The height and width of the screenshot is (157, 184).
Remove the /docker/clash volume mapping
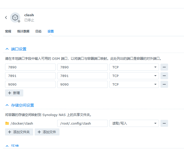click(164, 123)
